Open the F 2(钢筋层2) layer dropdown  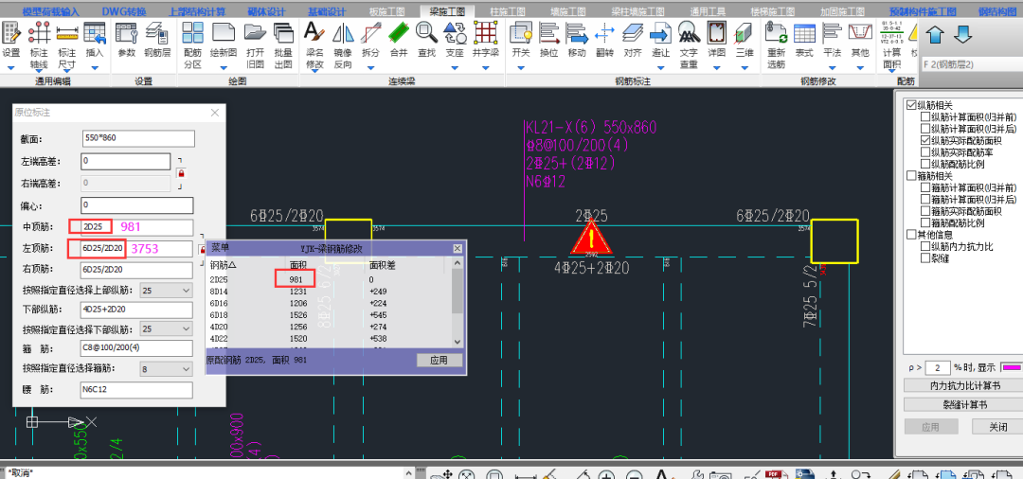pyautogui.click(x=972, y=64)
